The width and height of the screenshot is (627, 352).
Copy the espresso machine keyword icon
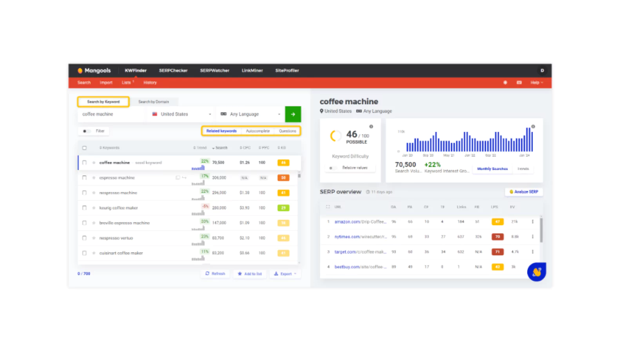click(x=178, y=178)
